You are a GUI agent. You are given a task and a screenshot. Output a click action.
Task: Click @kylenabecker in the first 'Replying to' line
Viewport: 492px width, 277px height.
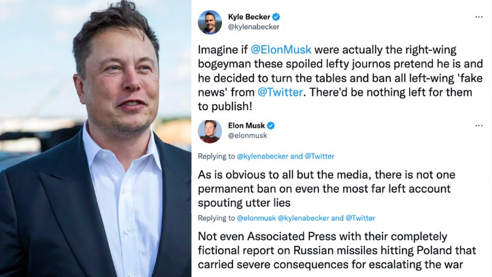pyautogui.click(x=261, y=156)
